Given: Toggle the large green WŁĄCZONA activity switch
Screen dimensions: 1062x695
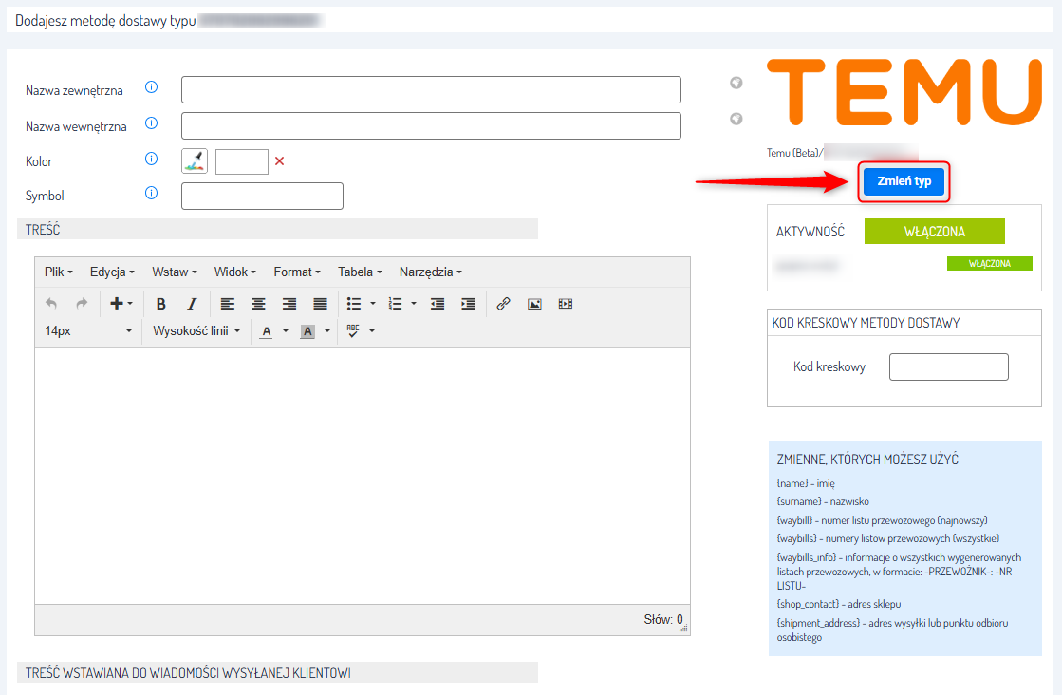Looking at the screenshot, I should tap(934, 232).
